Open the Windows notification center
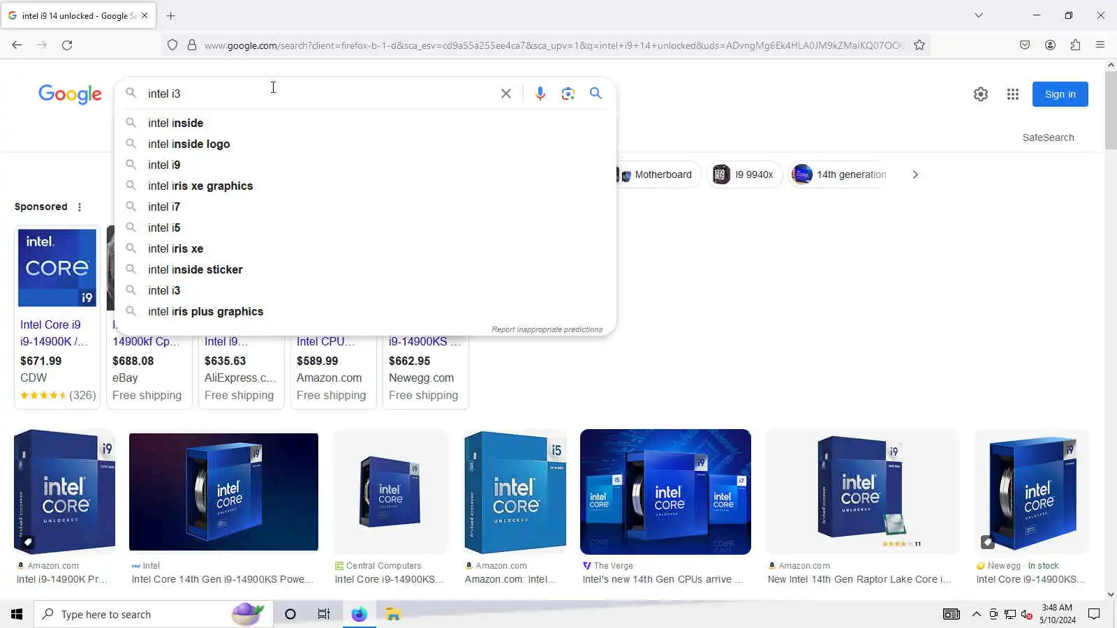 coord(1094,614)
